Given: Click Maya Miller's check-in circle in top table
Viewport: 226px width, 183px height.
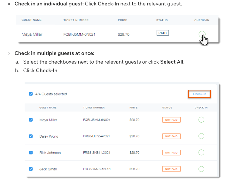Looking at the screenshot, I should pyautogui.click(x=202, y=34).
